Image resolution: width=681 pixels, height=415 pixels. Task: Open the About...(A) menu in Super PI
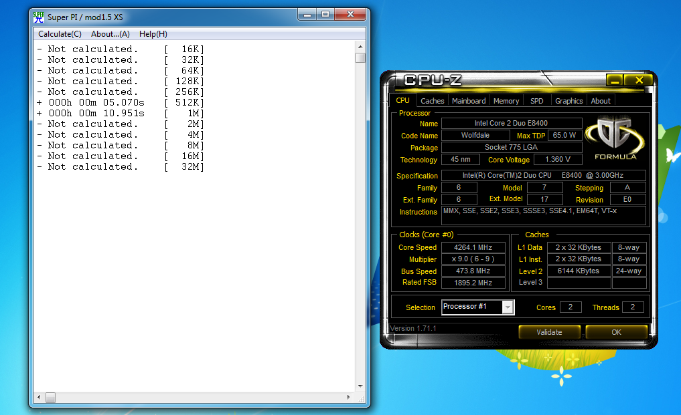tap(110, 34)
